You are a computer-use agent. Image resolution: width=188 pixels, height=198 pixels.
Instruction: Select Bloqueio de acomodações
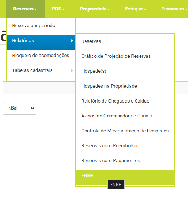click(41, 56)
